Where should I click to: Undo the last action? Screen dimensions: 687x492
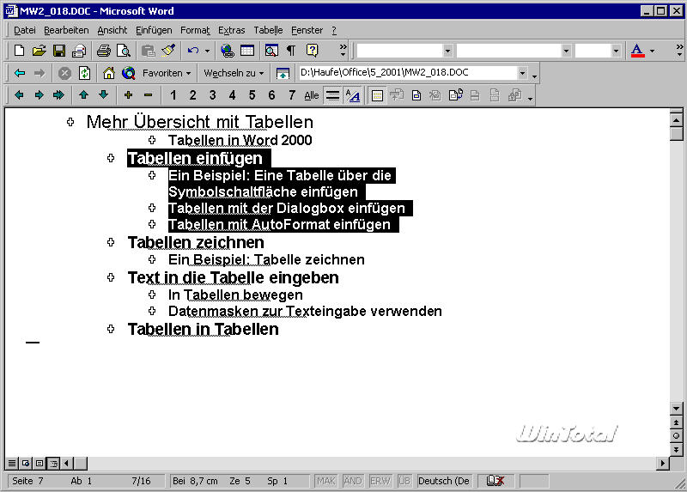192,51
